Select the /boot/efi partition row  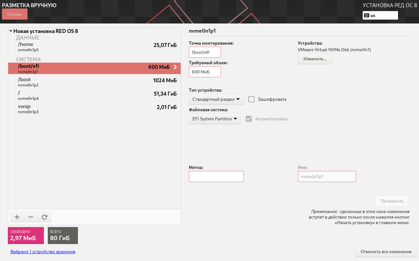click(x=94, y=69)
